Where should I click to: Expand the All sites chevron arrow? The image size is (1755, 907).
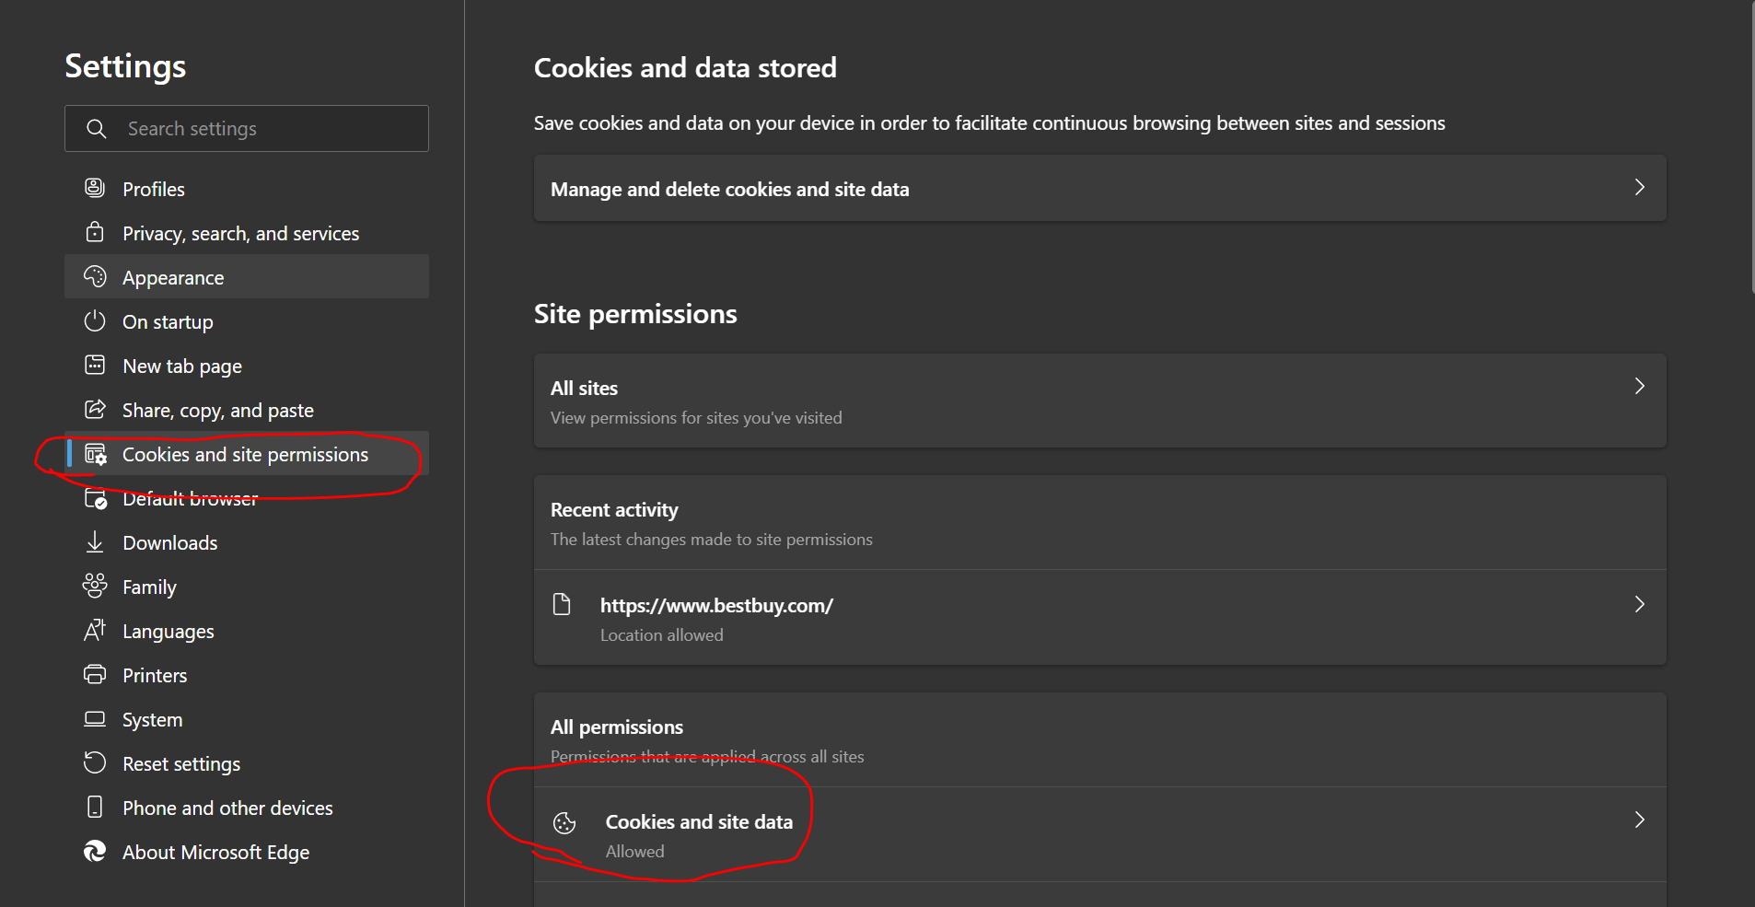click(x=1639, y=387)
